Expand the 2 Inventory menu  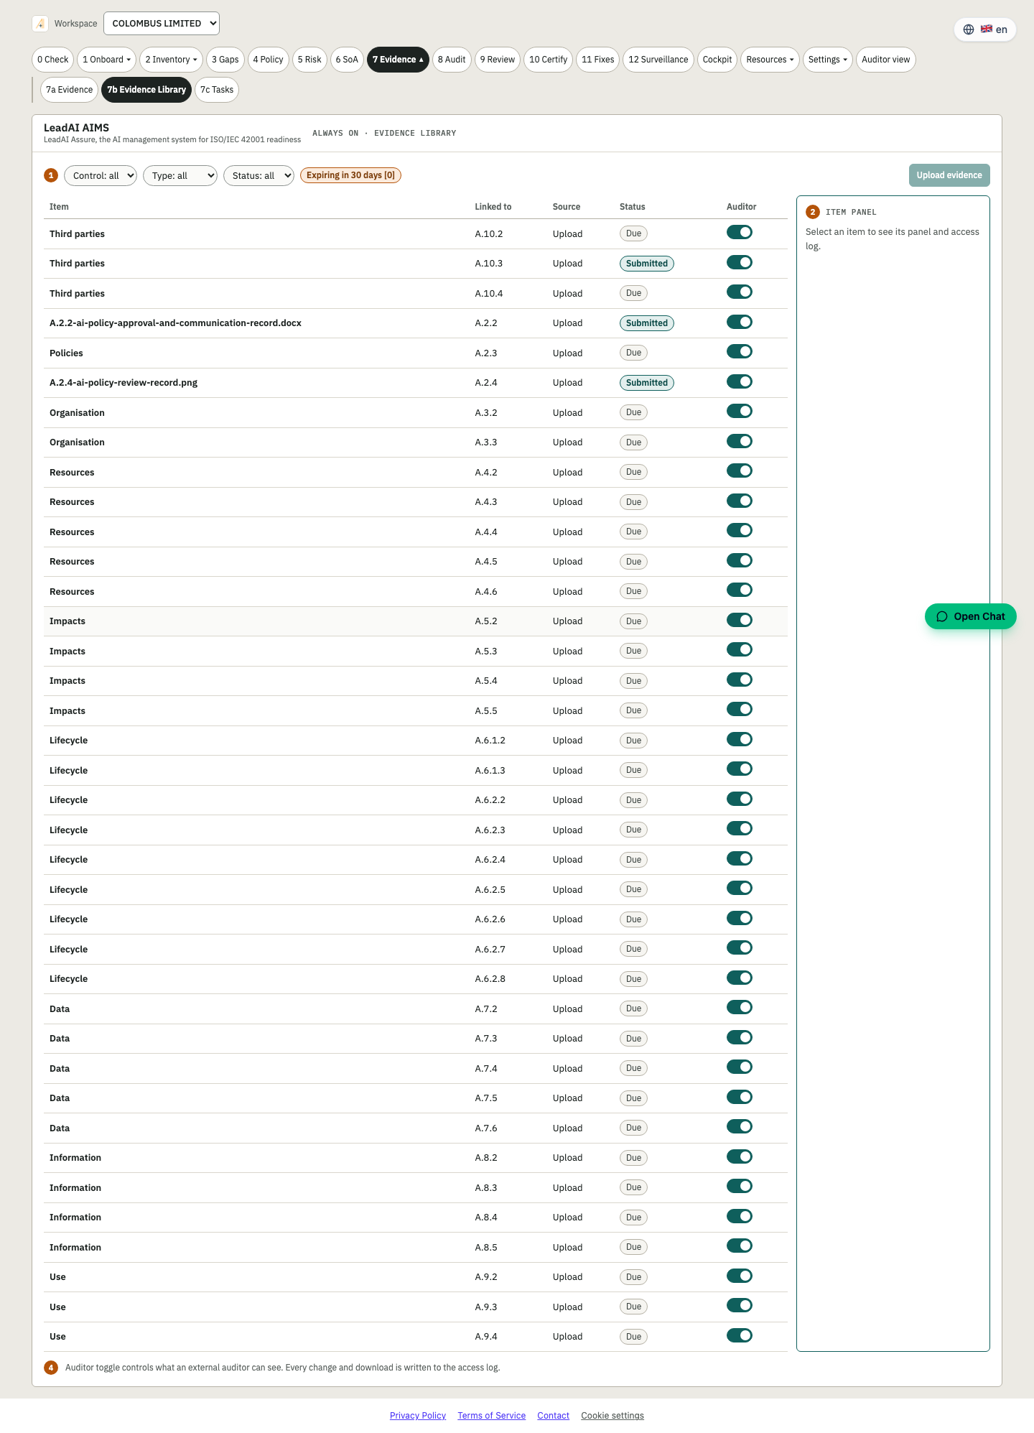(x=172, y=60)
